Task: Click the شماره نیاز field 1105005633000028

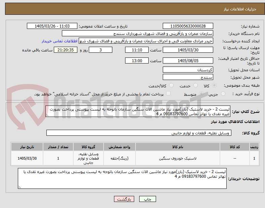Action: click(188, 26)
